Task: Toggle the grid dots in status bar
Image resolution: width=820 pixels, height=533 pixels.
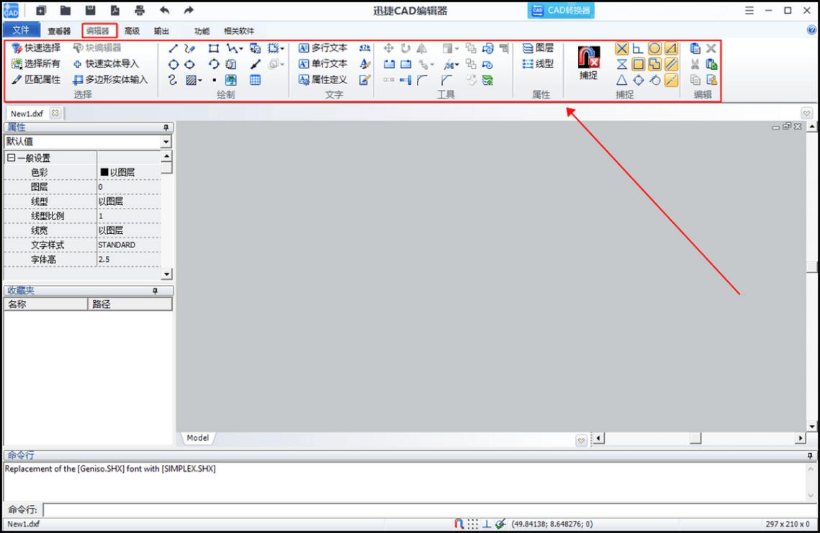Action: click(x=473, y=524)
